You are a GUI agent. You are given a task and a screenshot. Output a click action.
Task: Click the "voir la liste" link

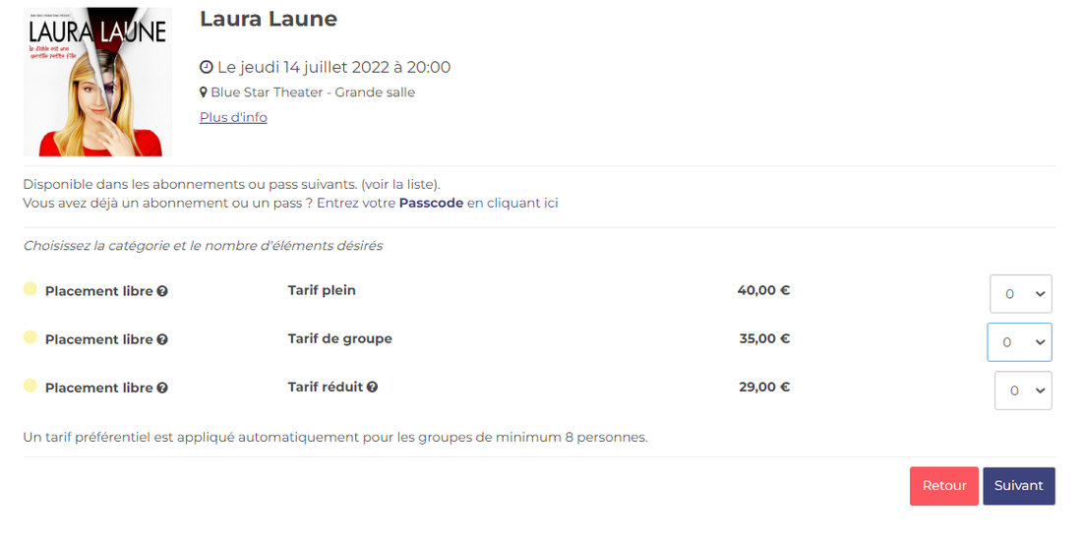click(400, 184)
